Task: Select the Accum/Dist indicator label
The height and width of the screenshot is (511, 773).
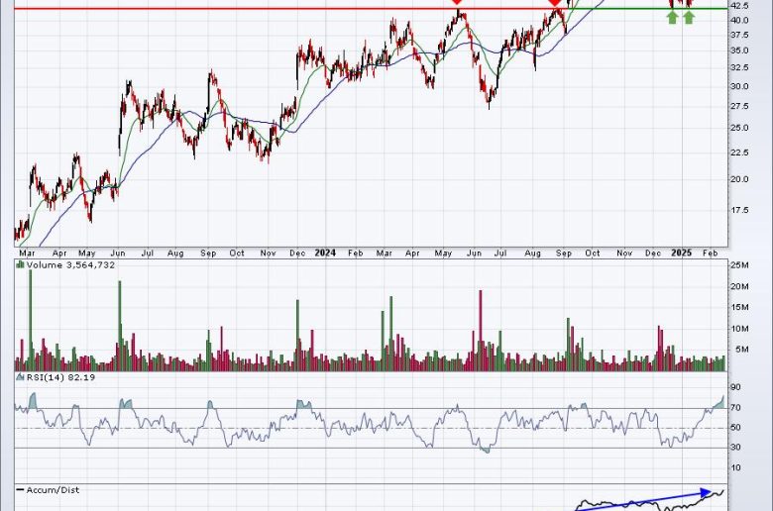Action: 53,490
